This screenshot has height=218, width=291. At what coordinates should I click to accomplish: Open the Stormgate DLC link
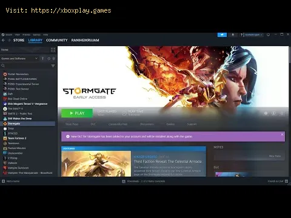pyautogui.click(x=93, y=124)
